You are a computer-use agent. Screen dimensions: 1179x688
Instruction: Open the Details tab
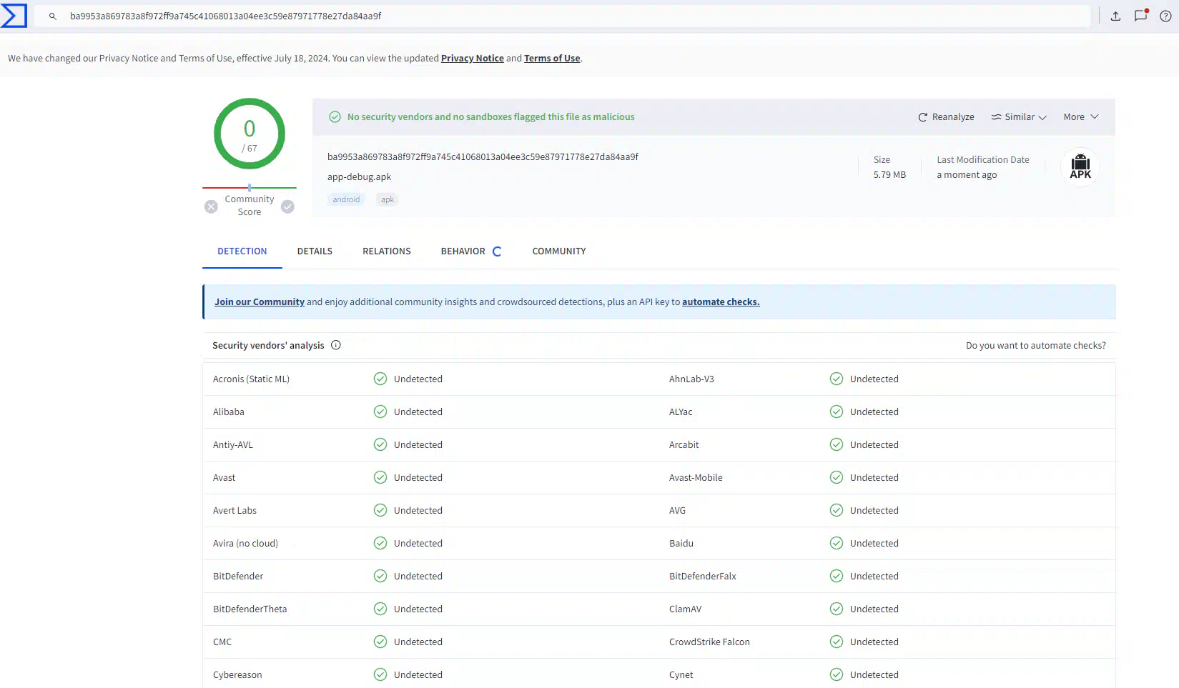(x=315, y=251)
